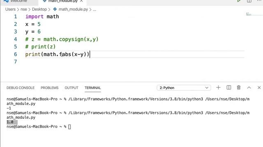
Task: Split the editor with top-right icon
Action: pyautogui.click(x=249, y=1)
